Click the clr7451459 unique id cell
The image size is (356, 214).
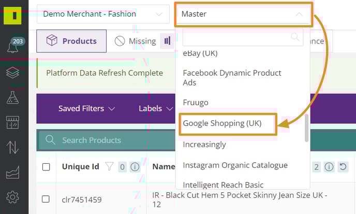tap(82, 199)
